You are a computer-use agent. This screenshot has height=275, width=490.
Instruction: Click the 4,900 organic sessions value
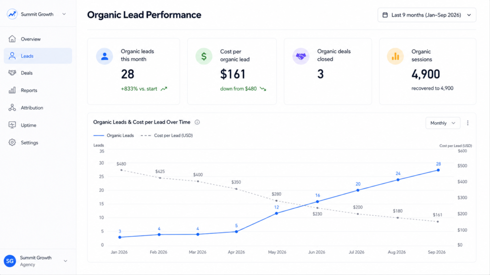pyautogui.click(x=425, y=74)
